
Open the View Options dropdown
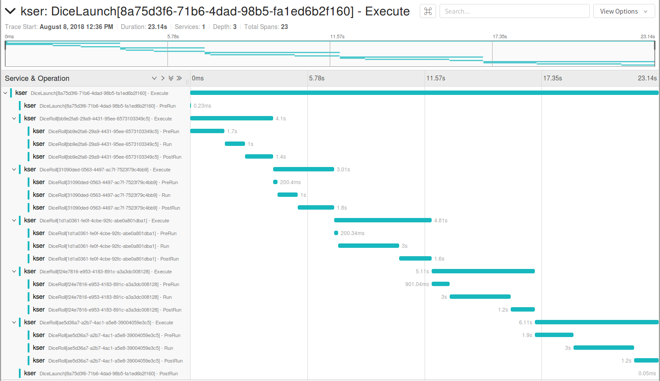point(624,11)
